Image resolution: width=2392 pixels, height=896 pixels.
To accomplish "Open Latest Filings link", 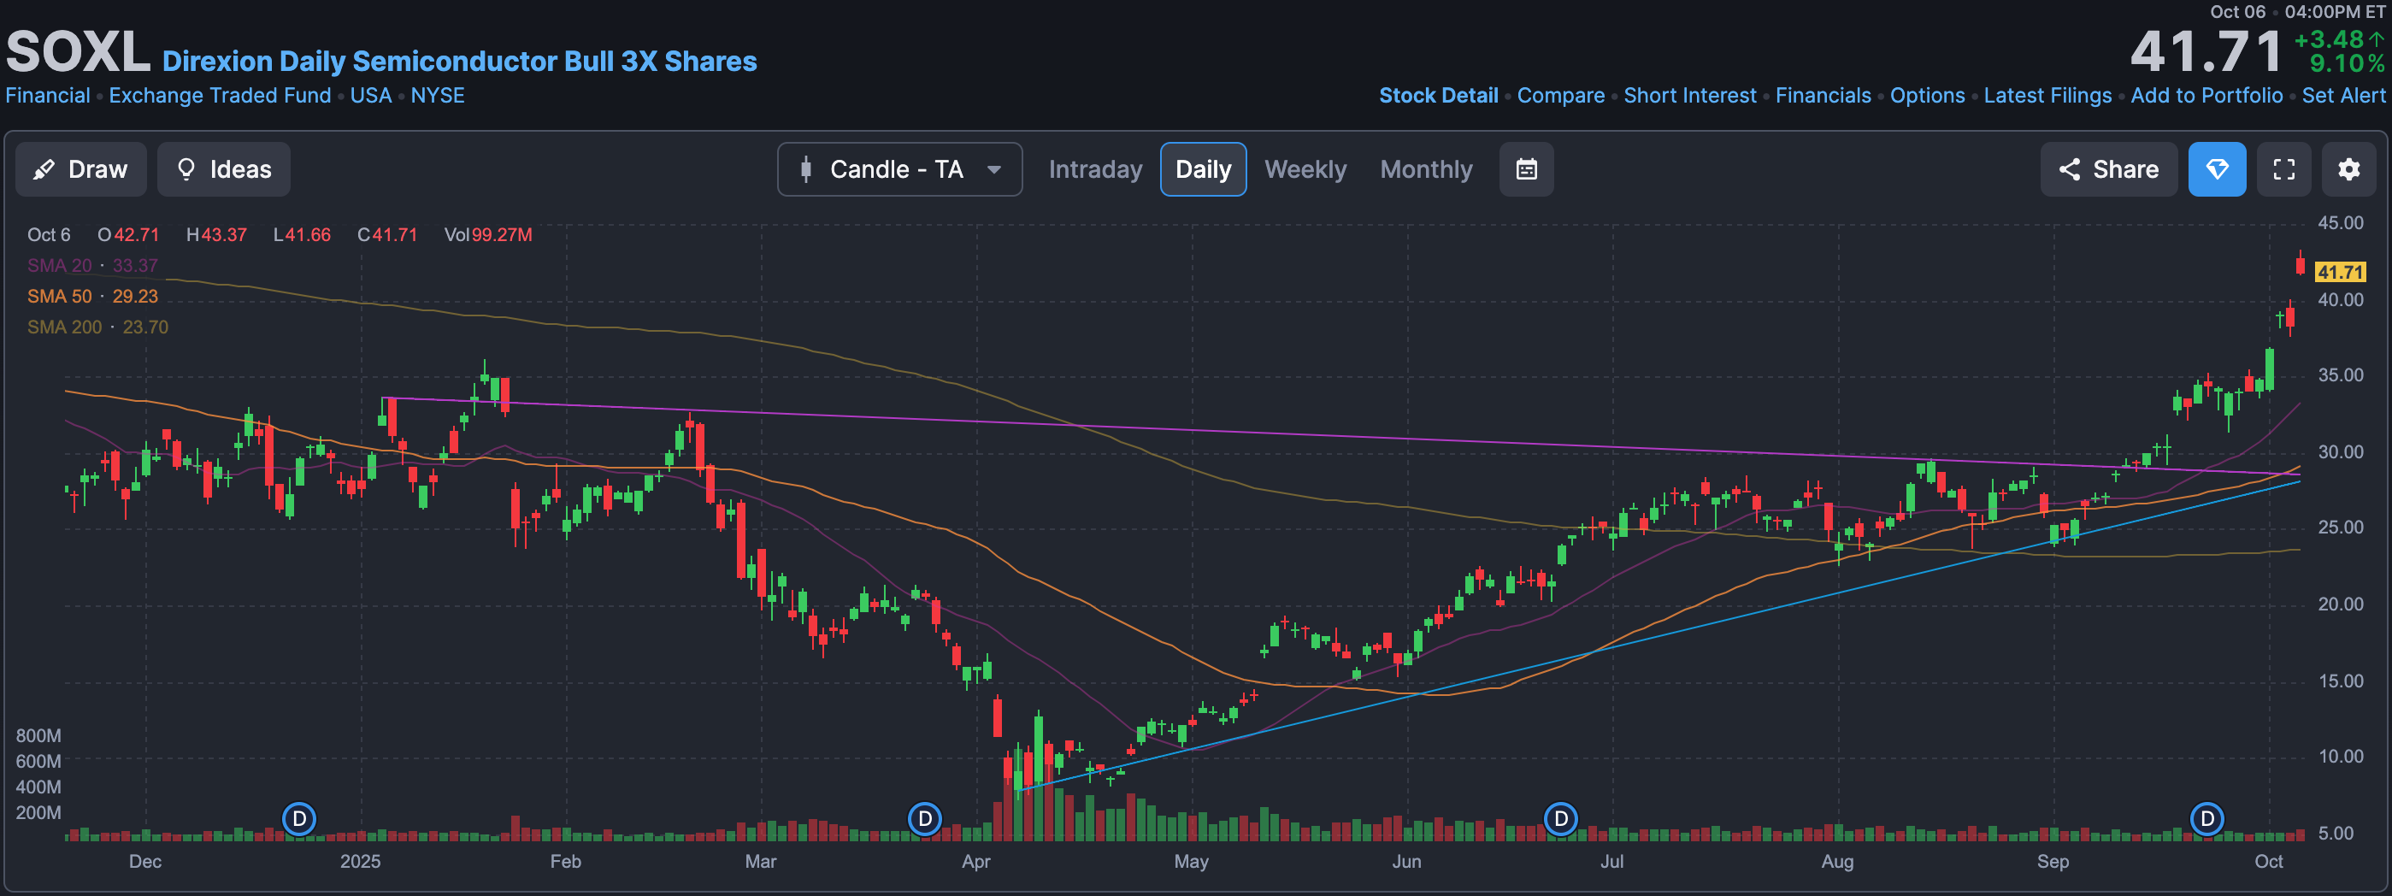I will pyautogui.click(x=2047, y=96).
